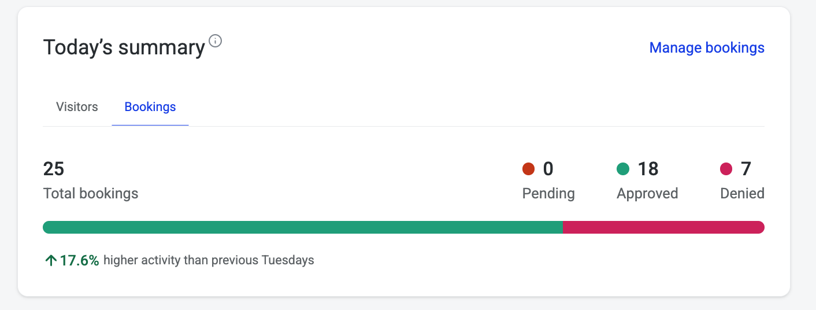Select the Bookings tab
Screen dimensions: 816x310
tap(150, 107)
